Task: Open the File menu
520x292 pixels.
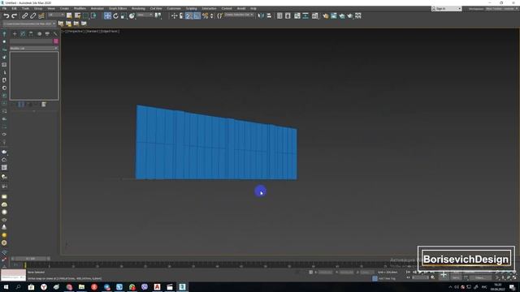Action: pos(4,9)
